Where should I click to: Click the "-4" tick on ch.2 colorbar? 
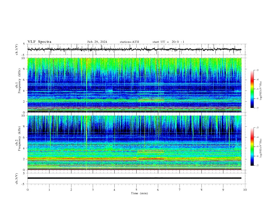click(x=257, y=137)
